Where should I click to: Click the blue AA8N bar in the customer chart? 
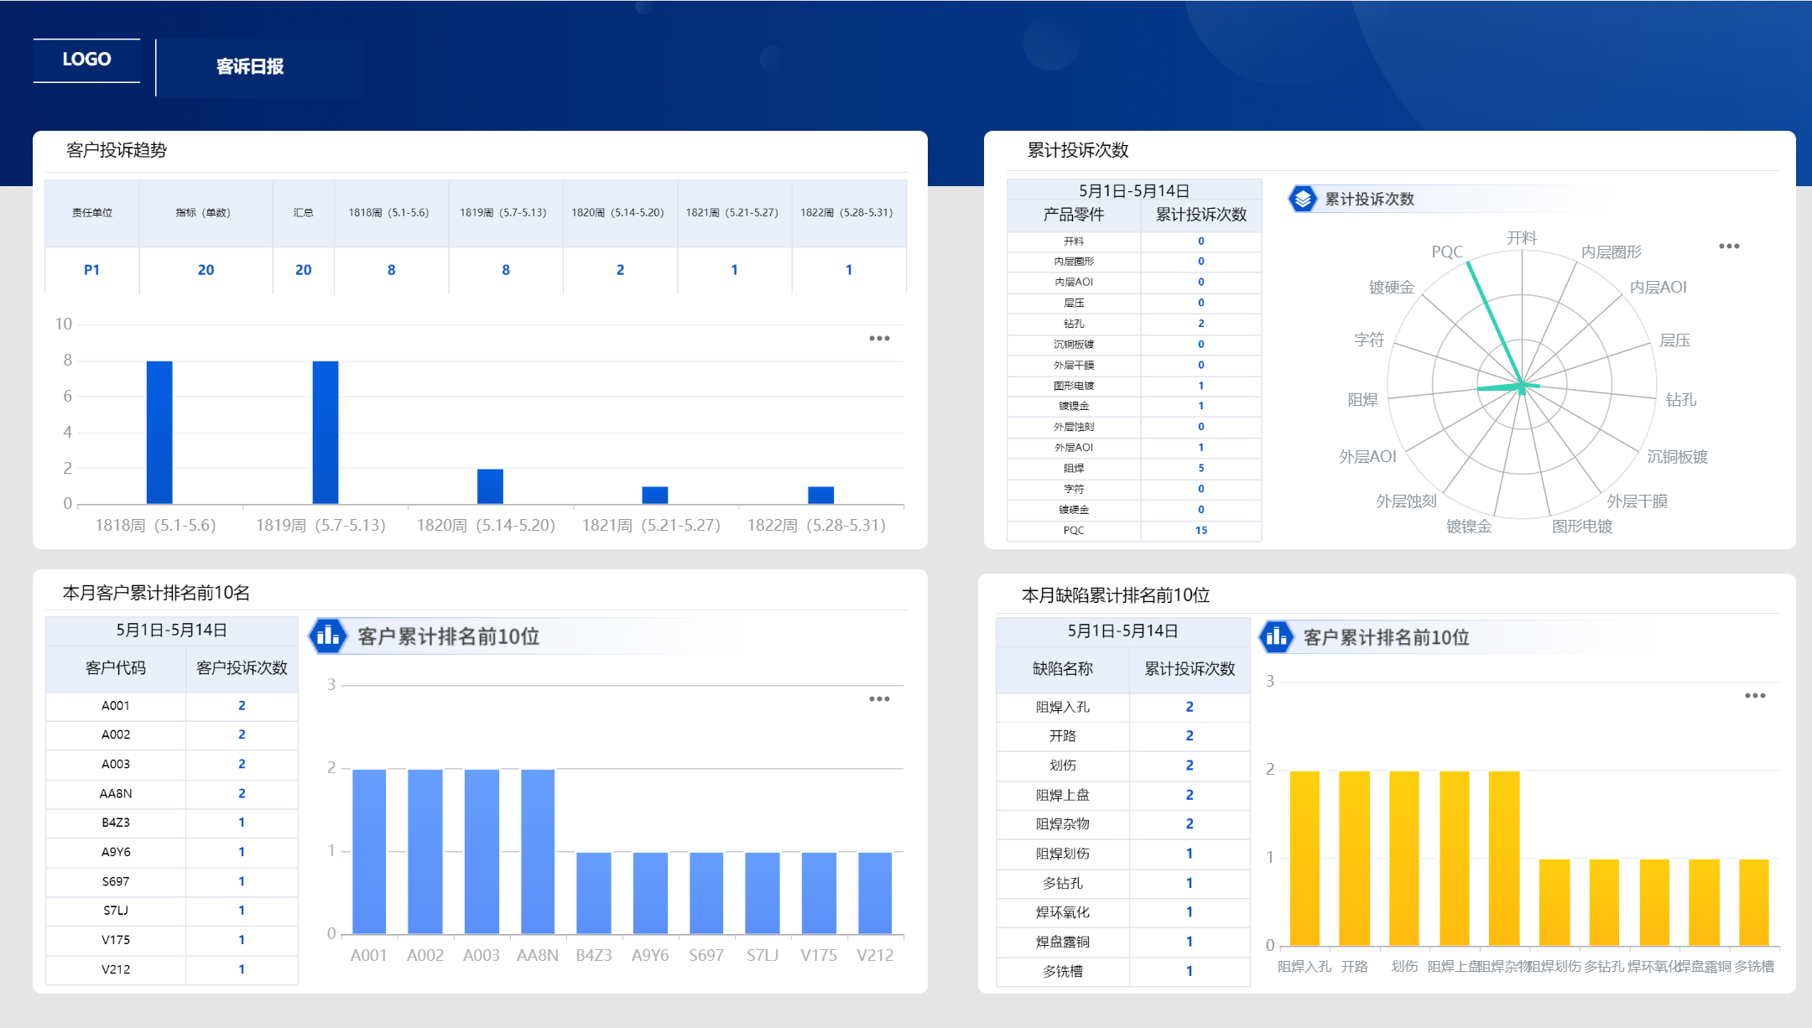[537, 850]
